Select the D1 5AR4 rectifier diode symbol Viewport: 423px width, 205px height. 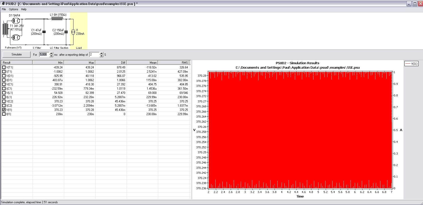pos(16,21)
